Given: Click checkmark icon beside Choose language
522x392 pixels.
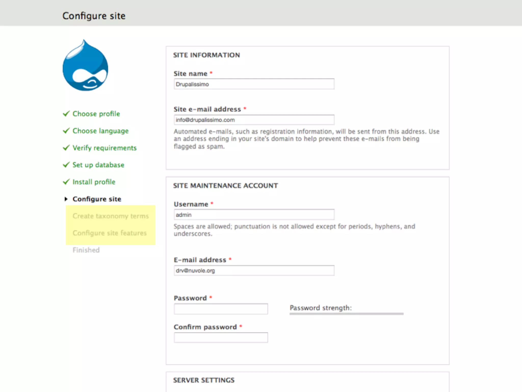Looking at the screenshot, I should [x=66, y=131].
